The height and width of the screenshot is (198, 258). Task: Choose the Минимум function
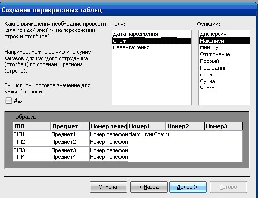coord(224,47)
